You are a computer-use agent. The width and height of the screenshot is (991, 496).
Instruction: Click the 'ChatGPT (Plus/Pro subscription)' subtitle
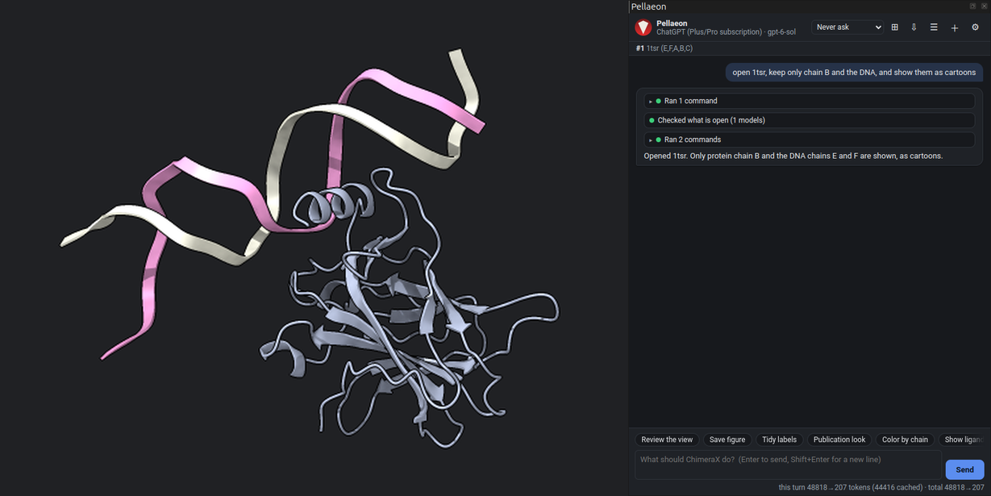coord(726,32)
